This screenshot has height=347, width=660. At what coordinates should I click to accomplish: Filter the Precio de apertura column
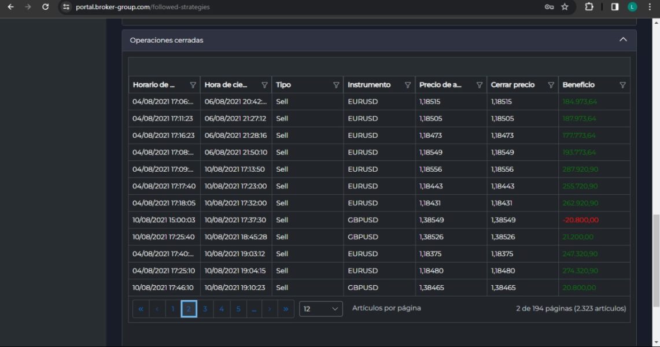click(479, 85)
